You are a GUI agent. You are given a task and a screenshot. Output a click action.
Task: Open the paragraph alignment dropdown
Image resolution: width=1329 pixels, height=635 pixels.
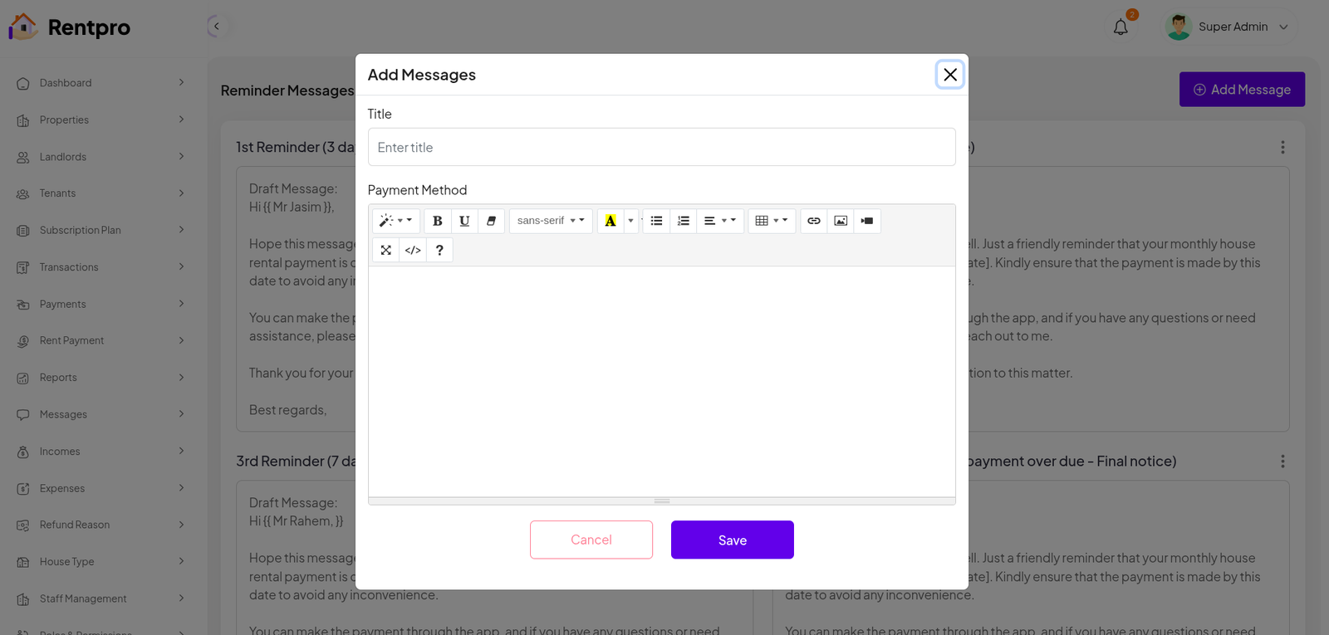pos(719,221)
